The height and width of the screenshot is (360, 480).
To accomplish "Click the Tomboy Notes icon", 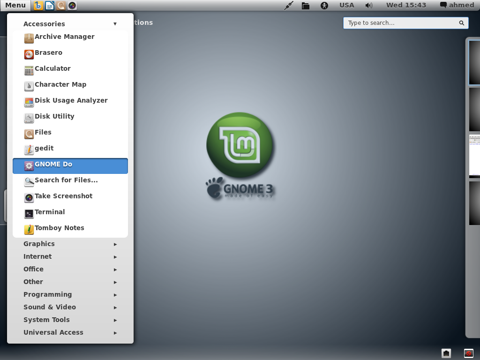I will pyautogui.click(x=29, y=229).
